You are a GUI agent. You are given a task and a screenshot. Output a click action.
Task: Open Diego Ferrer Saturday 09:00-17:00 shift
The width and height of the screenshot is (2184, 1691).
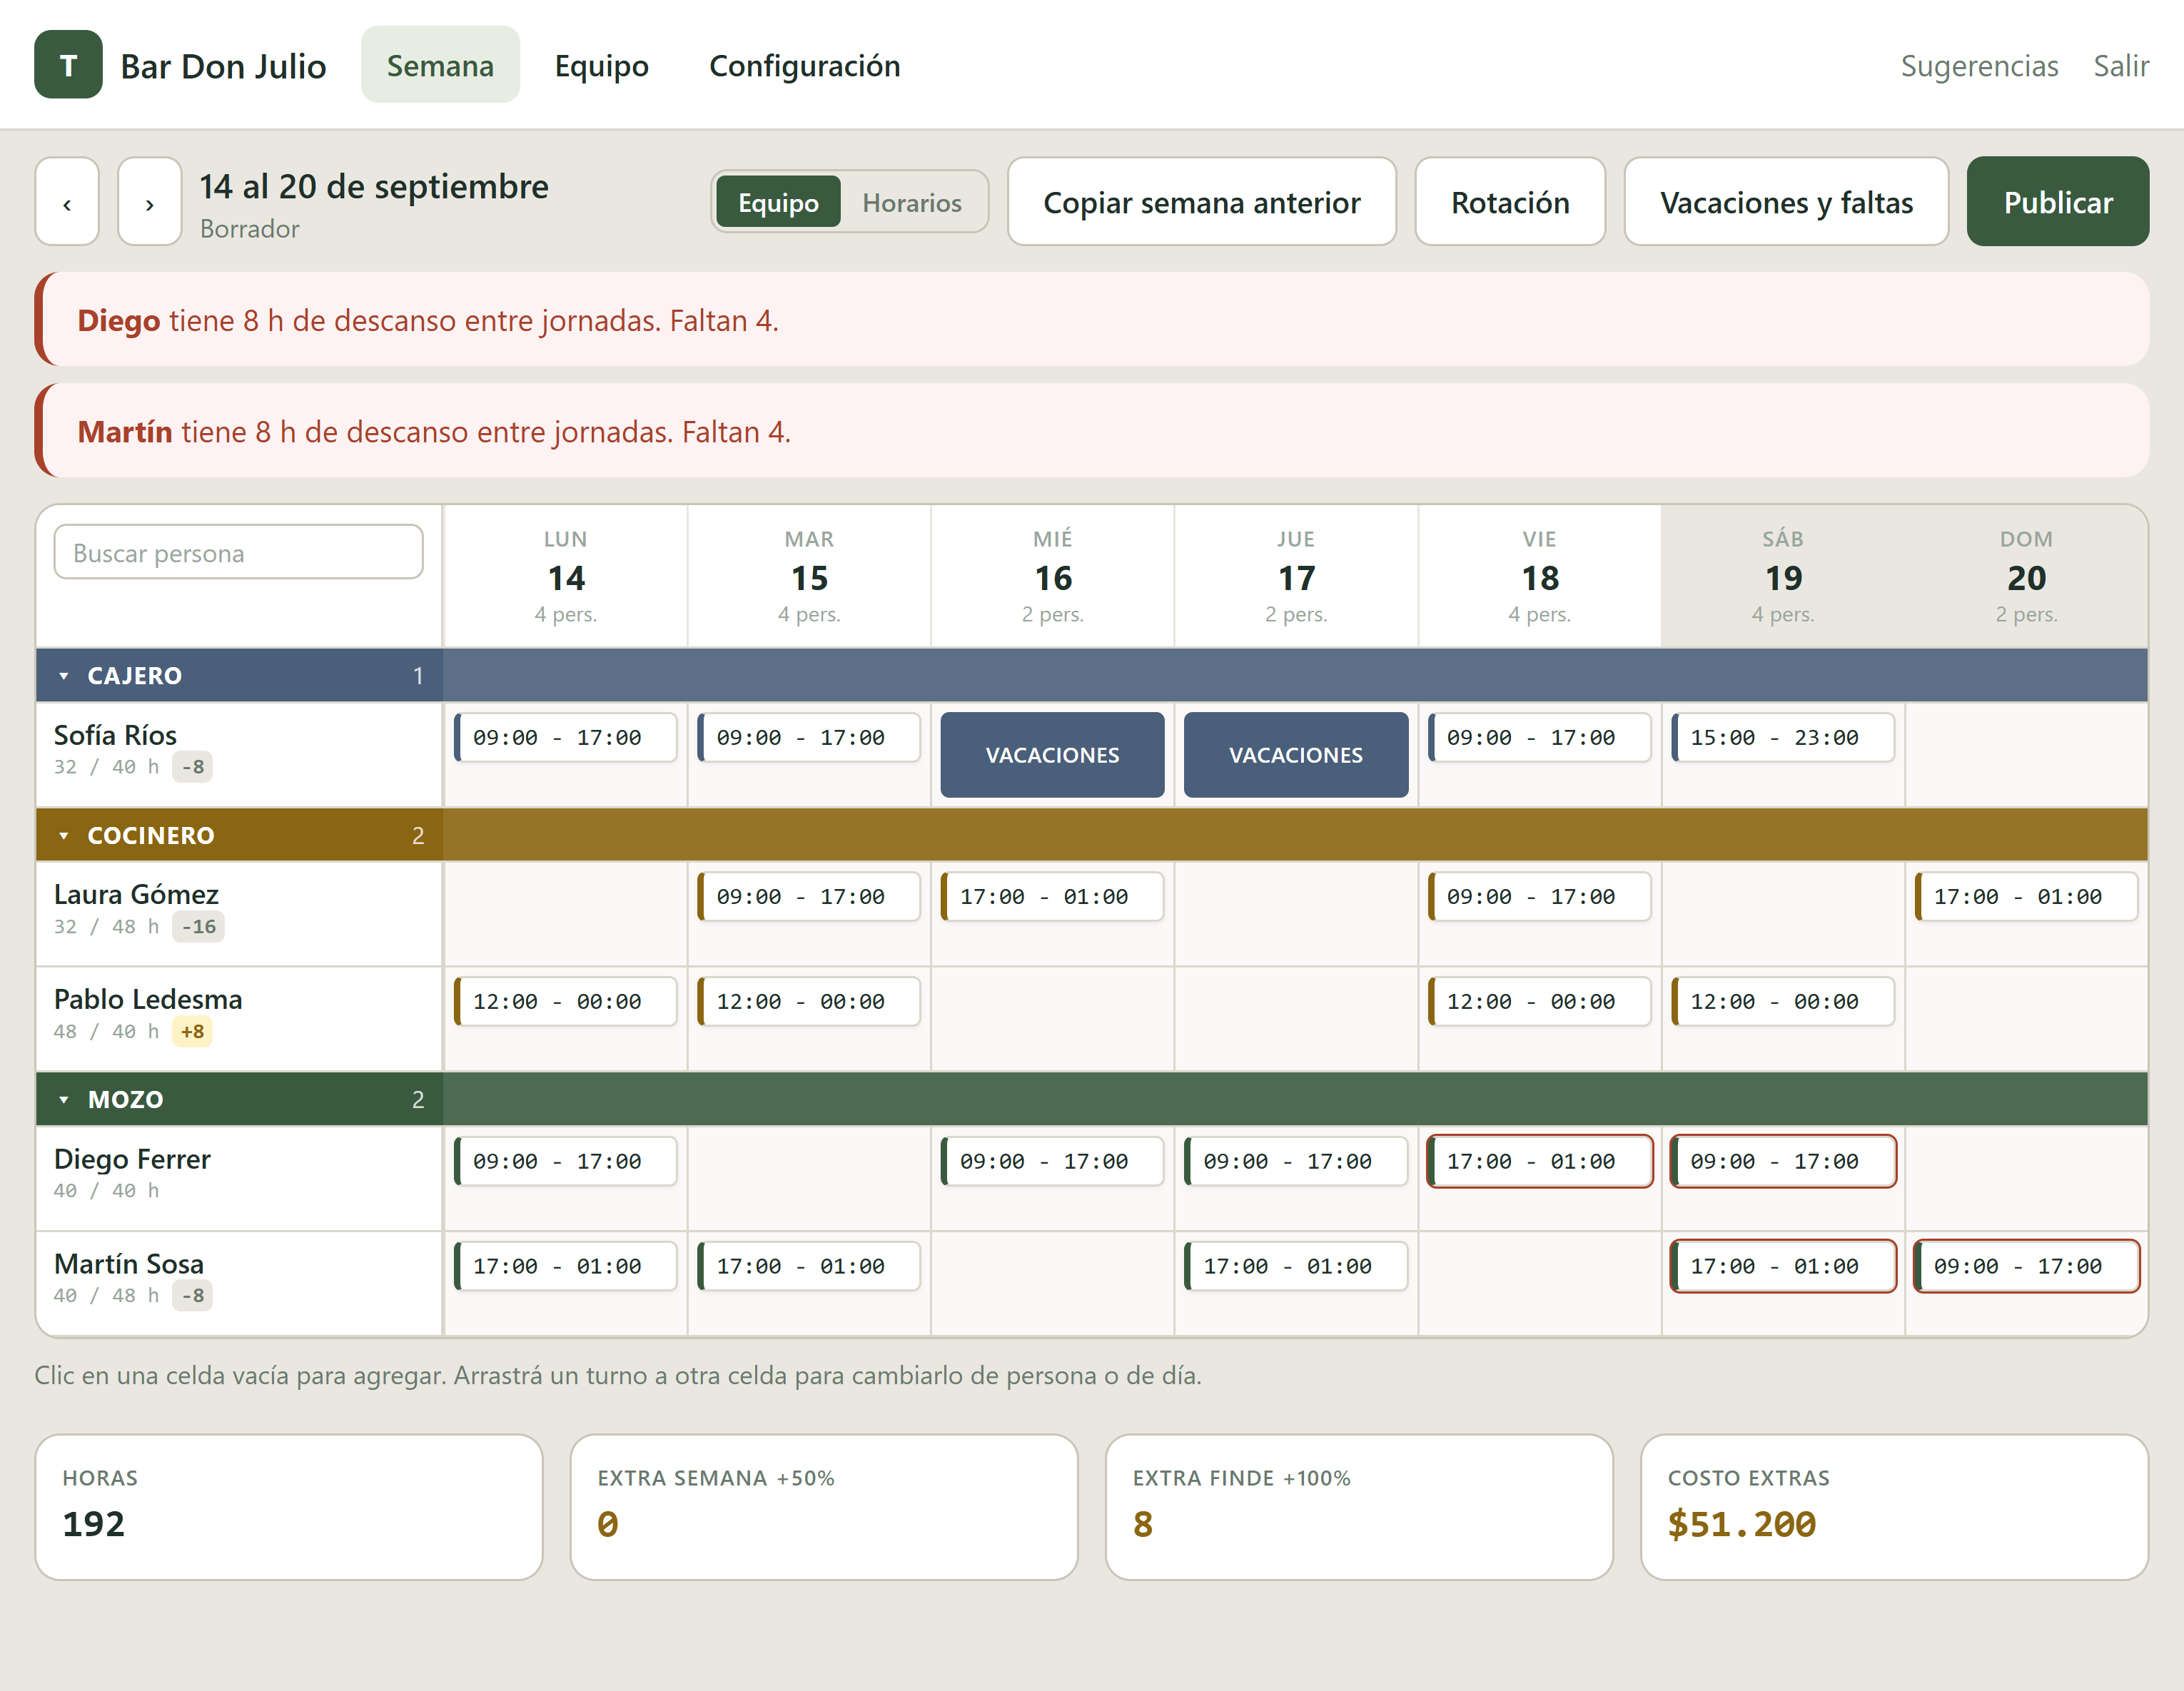pos(1783,1162)
